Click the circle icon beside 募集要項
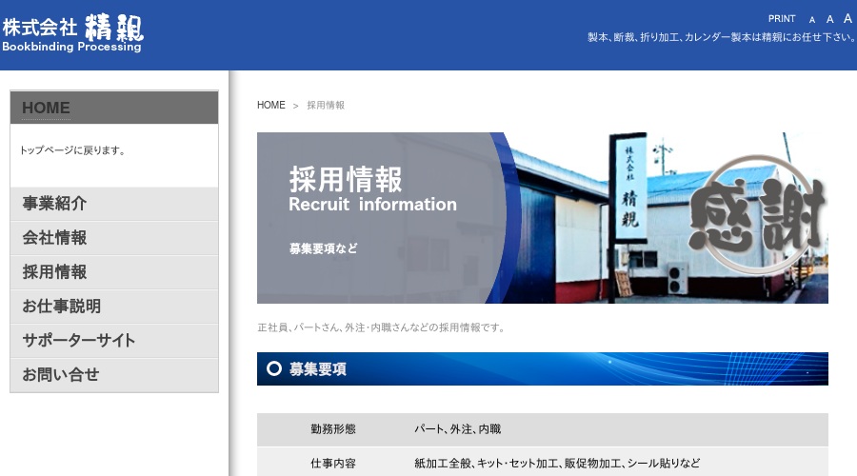The height and width of the screenshot is (476, 857). (274, 369)
